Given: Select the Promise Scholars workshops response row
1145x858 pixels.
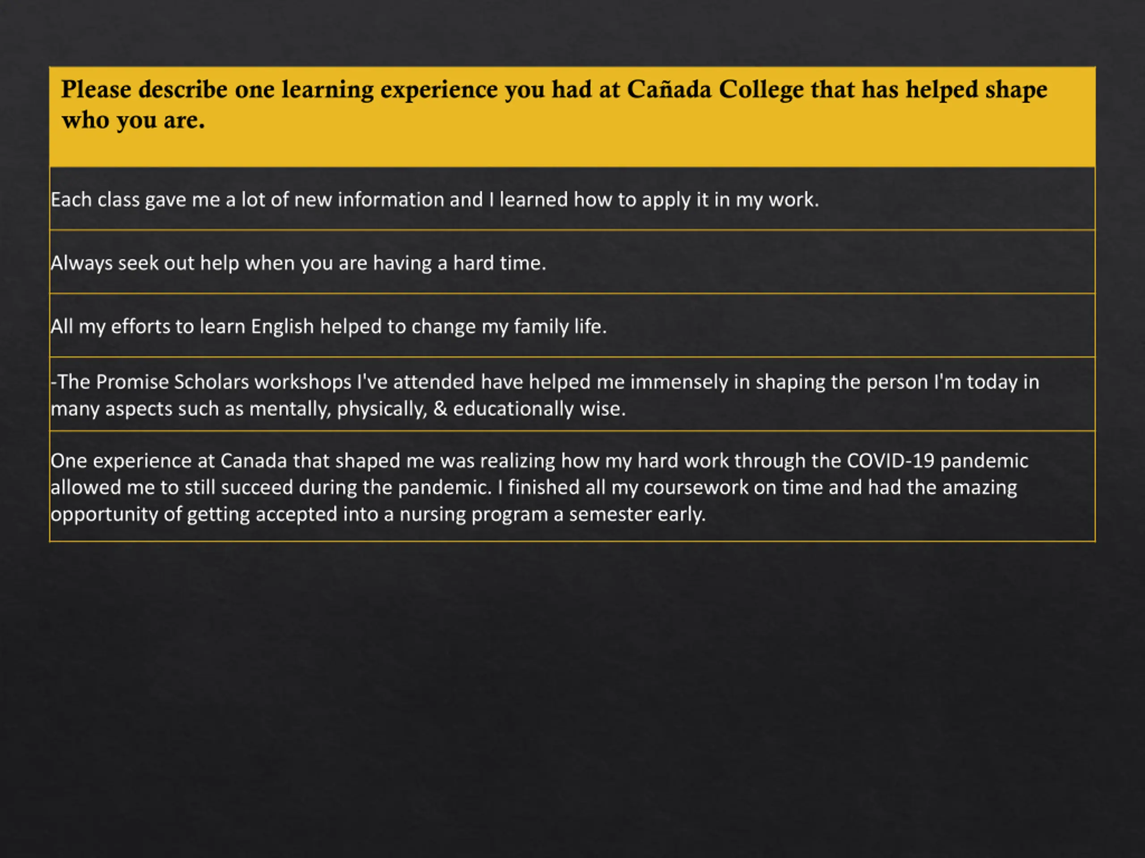Looking at the screenshot, I should pyautogui.click(x=572, y=394).
